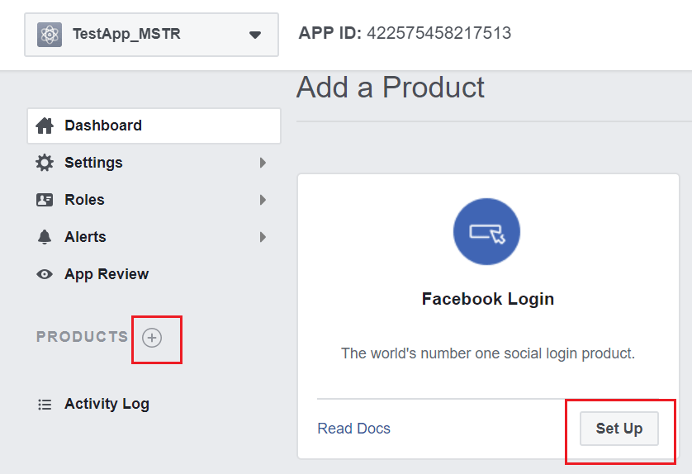Expand the Alerts submenu arrow
The height and width of the screenshot is (474, 692).
pos(263,237)
